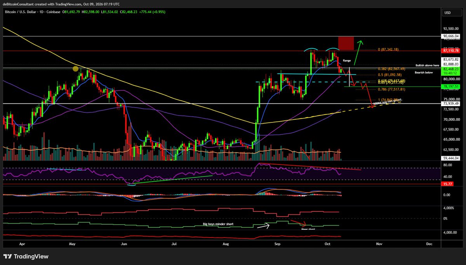The image size is (466, 265).
Task: Click the "Big boys minder short" note
Action: (218, 224)
